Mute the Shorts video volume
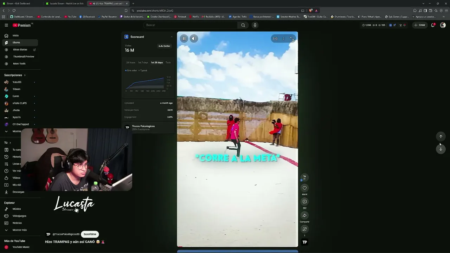The image size is (450, 253). tap(194, 39)
